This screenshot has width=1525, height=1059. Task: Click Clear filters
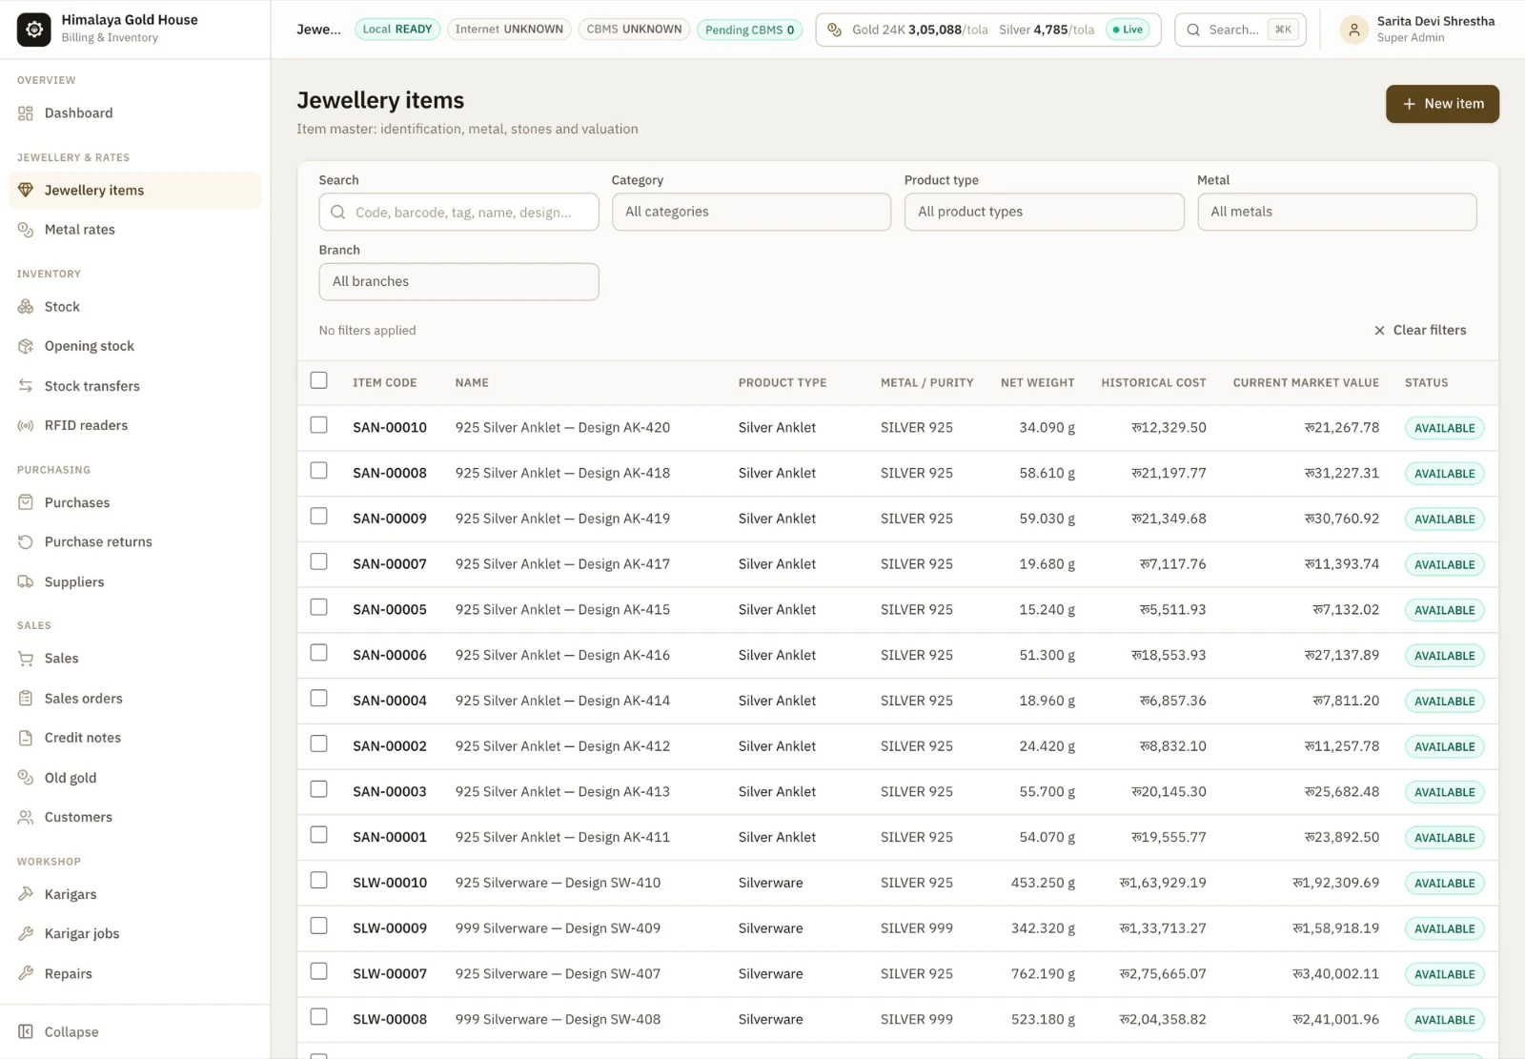[1419, 330]
